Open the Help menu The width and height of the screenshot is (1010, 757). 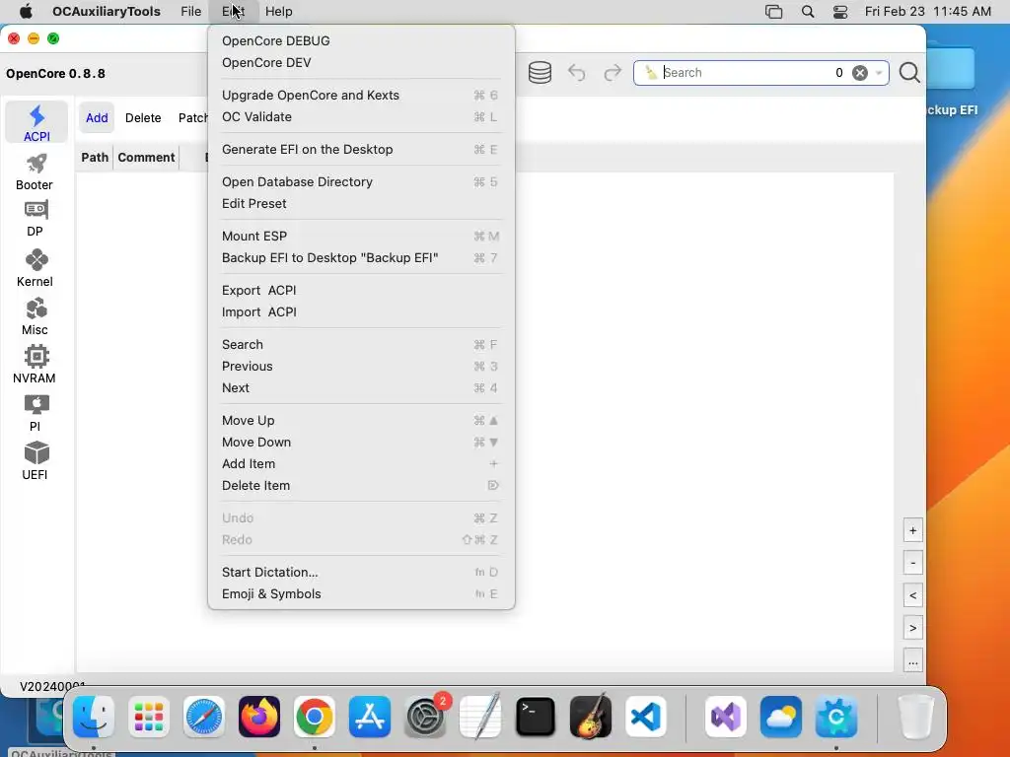[279, 11]
